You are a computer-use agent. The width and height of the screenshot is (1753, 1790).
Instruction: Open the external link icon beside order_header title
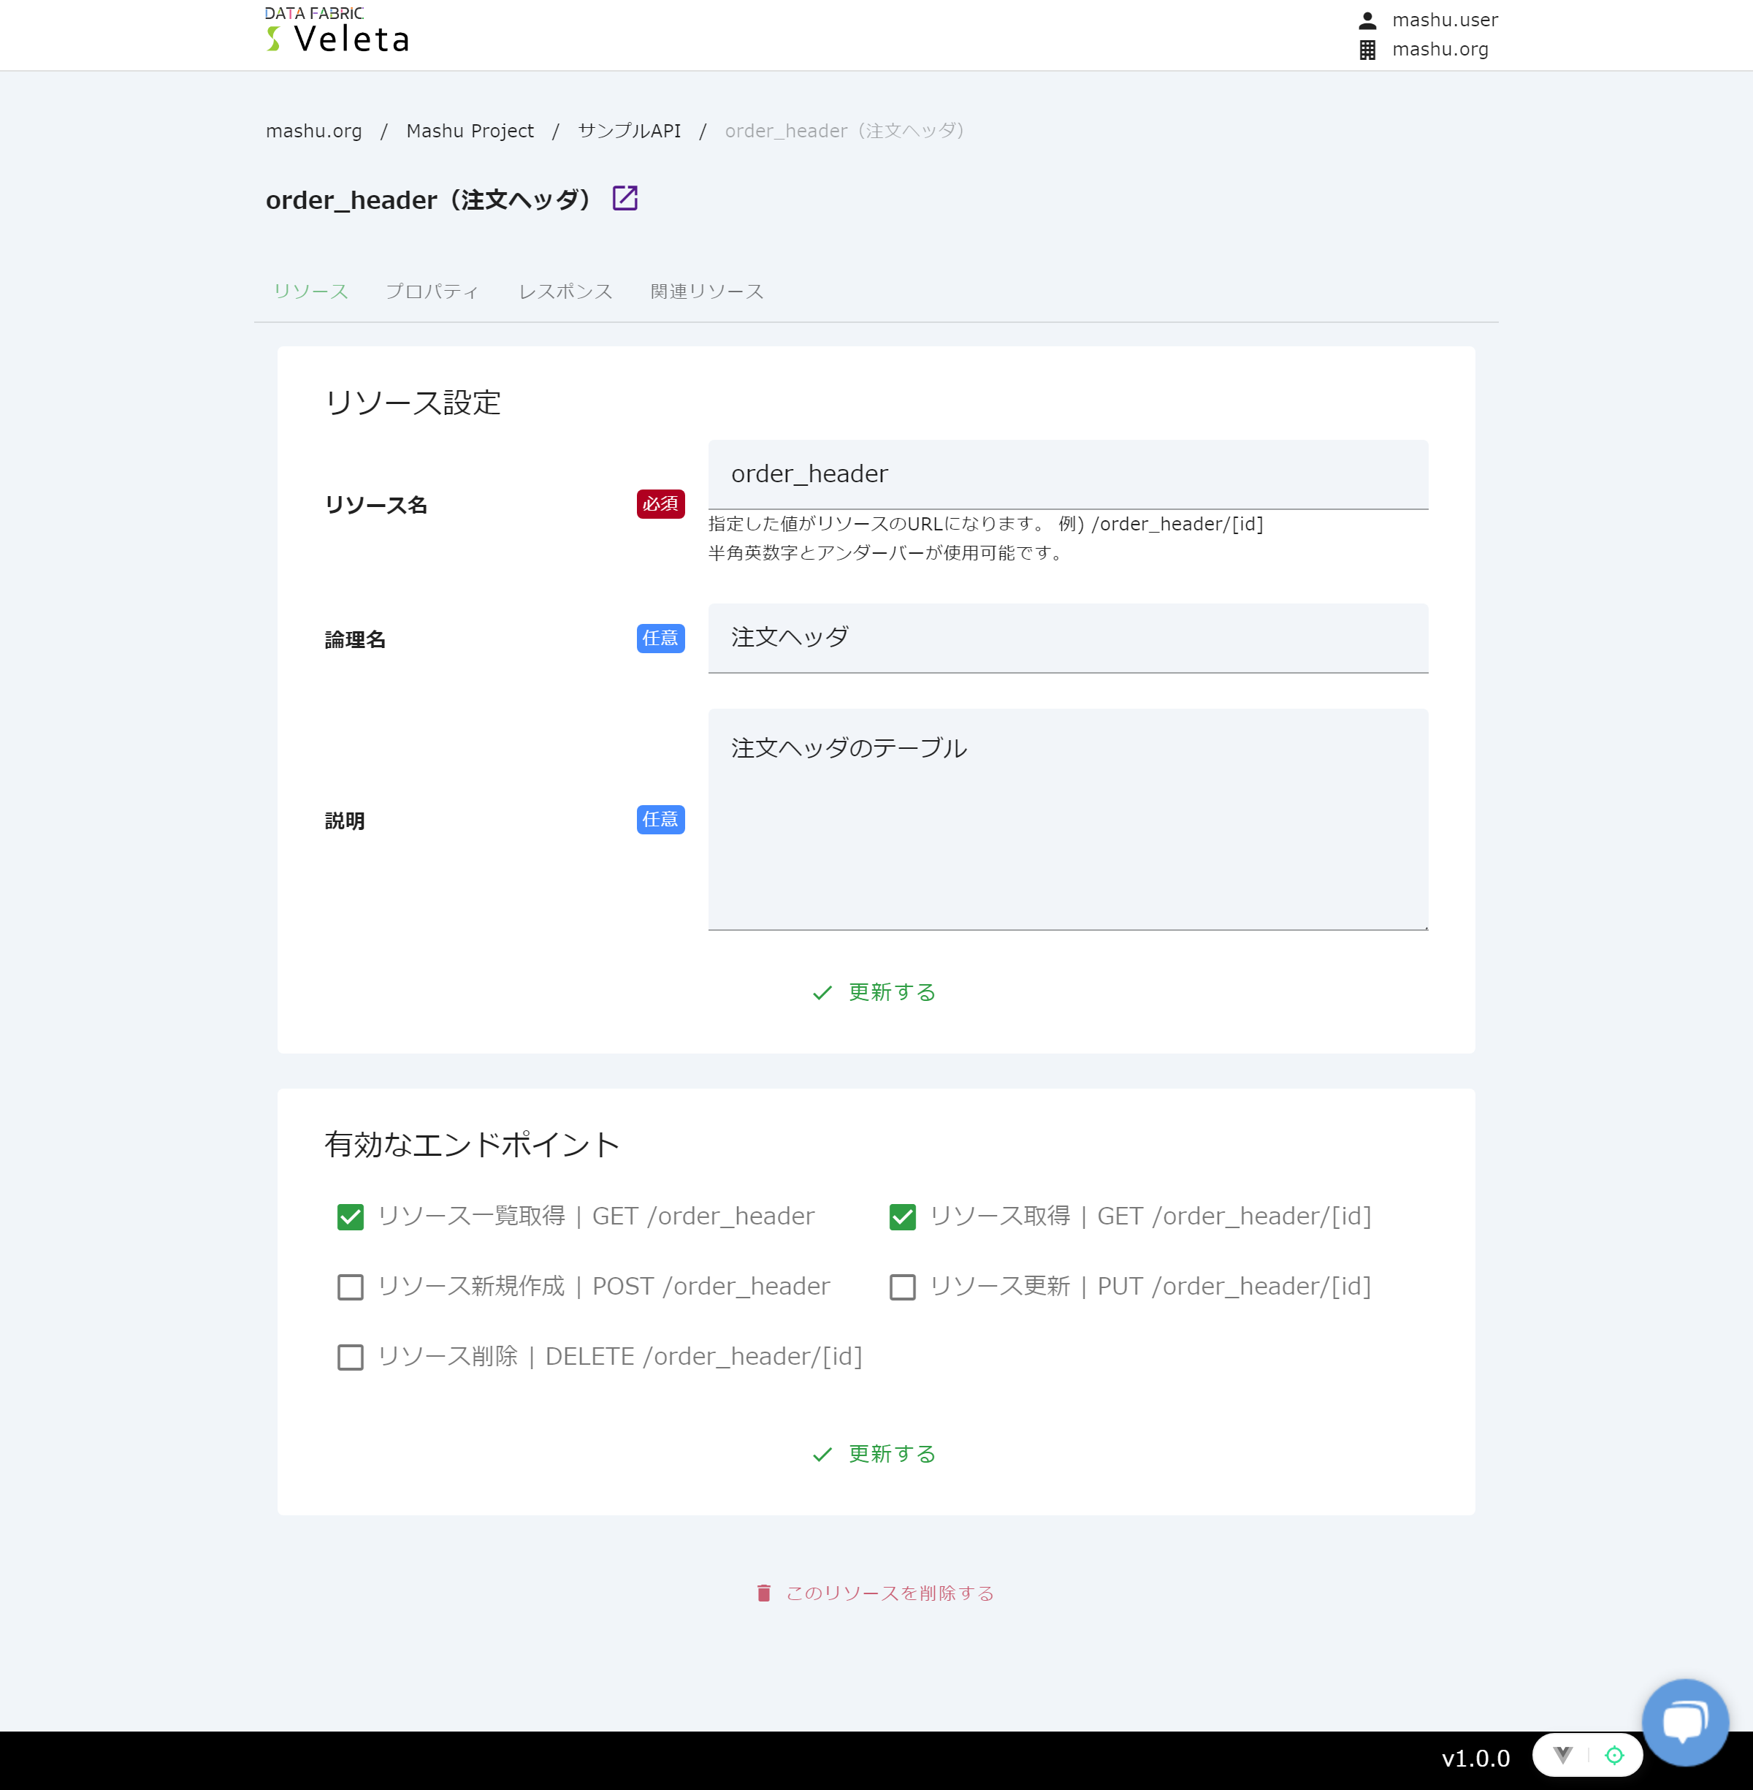tap(625, 198)
